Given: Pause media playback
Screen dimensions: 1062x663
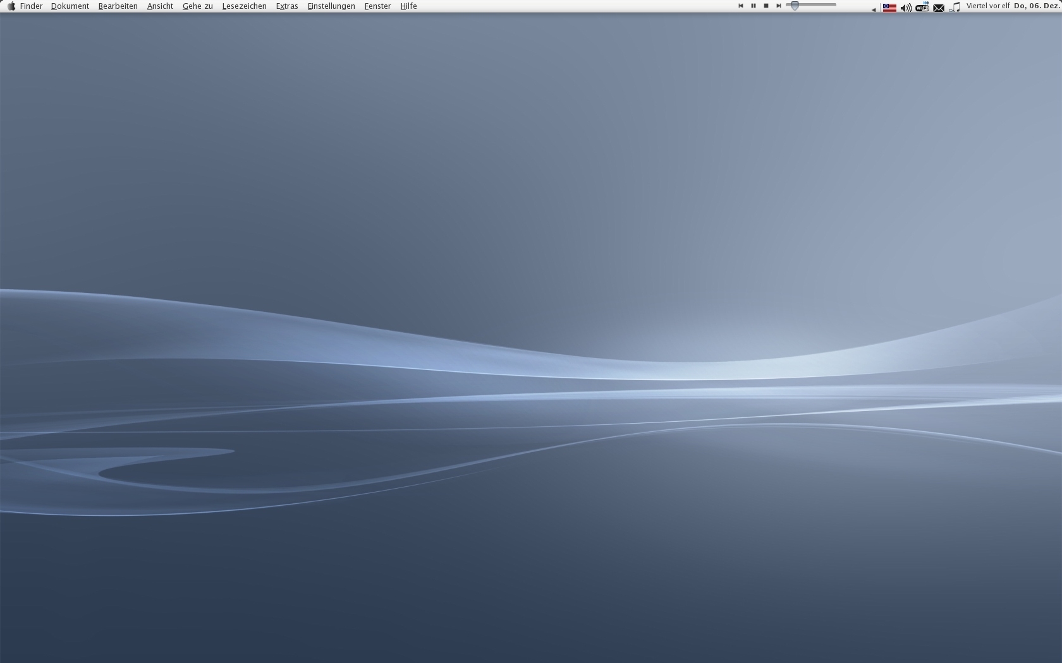Looking at the screenshot, I should [754, 6].
